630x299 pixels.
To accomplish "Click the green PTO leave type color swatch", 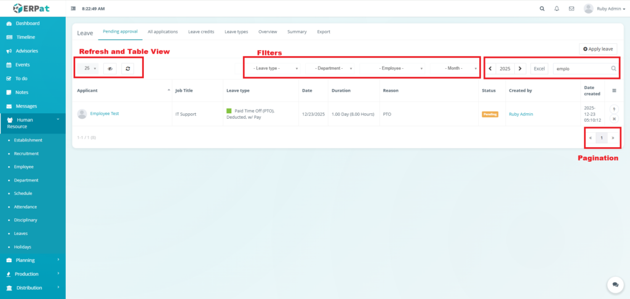I will (x=229, y=111).
